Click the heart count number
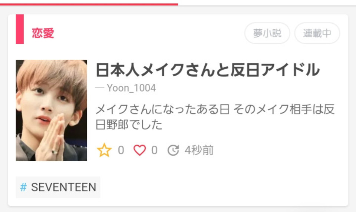The width and height of the screenshot is (356, 212). coord(154,150)
